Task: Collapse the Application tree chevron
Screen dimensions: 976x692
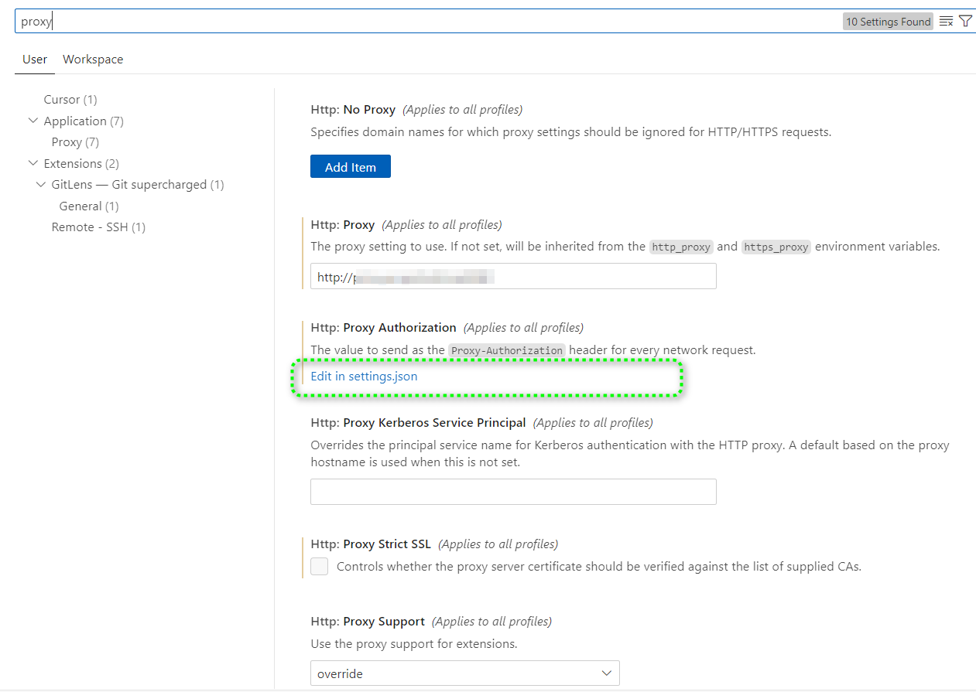Action: pyautogui.click(x=33, y=121)
